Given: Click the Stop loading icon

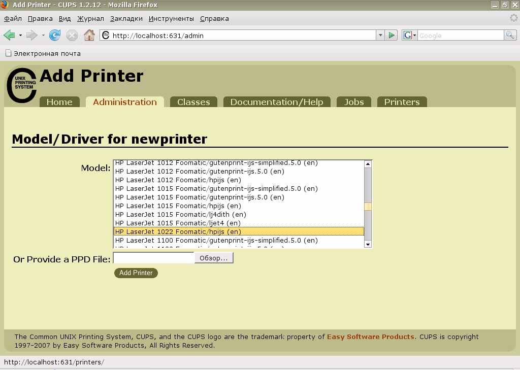Looking at the screenshot, I should [x=72, y=35].
